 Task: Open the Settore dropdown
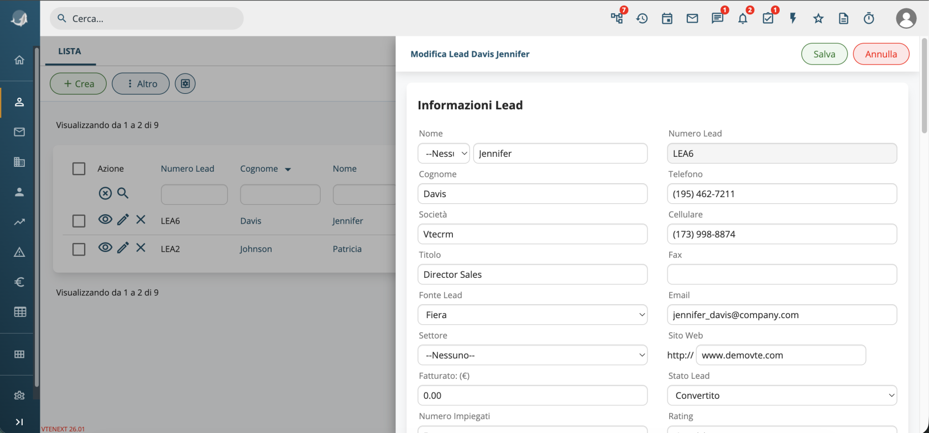533,355
